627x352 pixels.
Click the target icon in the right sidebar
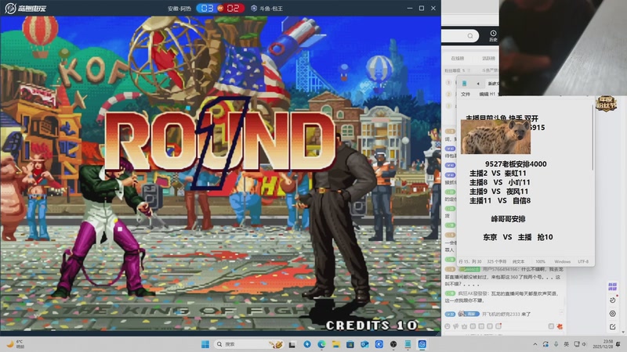[x=613, y=314]
